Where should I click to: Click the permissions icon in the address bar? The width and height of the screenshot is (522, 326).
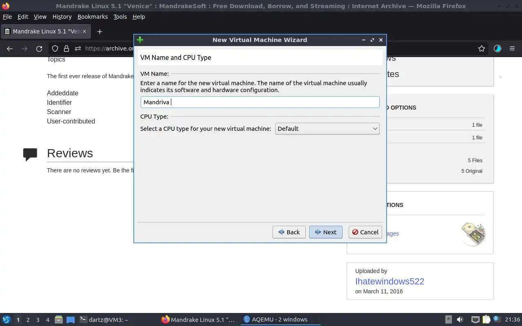pos(77,48)
